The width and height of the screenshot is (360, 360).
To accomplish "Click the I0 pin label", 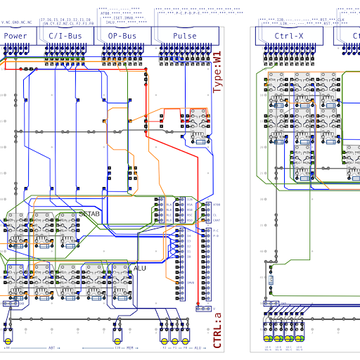I will (x=189, y=257).
